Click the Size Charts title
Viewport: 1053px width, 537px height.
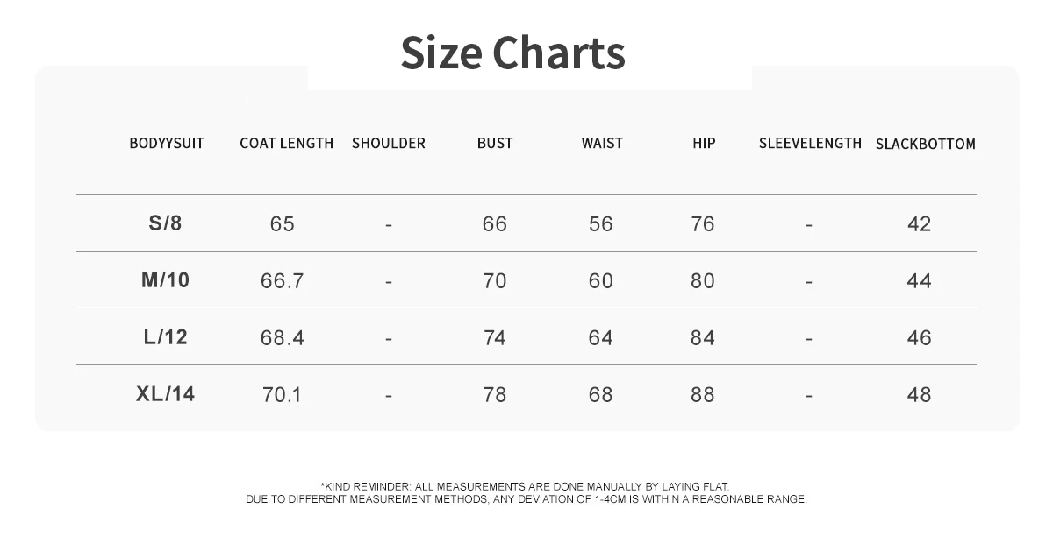click(512, 53)
